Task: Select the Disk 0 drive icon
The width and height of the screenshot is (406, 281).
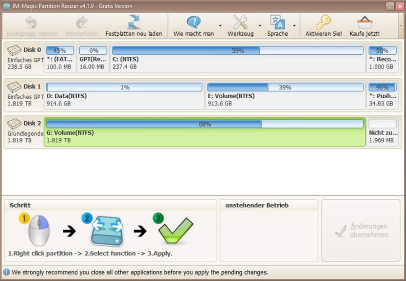Action: click(14, 50)
